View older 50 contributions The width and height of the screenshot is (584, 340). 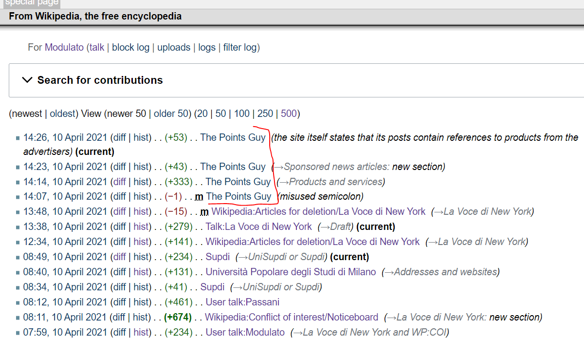point(171,113)
